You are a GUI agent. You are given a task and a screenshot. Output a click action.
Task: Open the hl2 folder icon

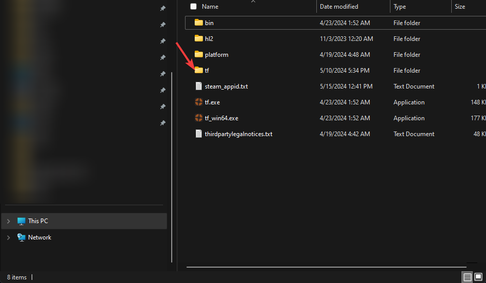click(x=199, y=38)
